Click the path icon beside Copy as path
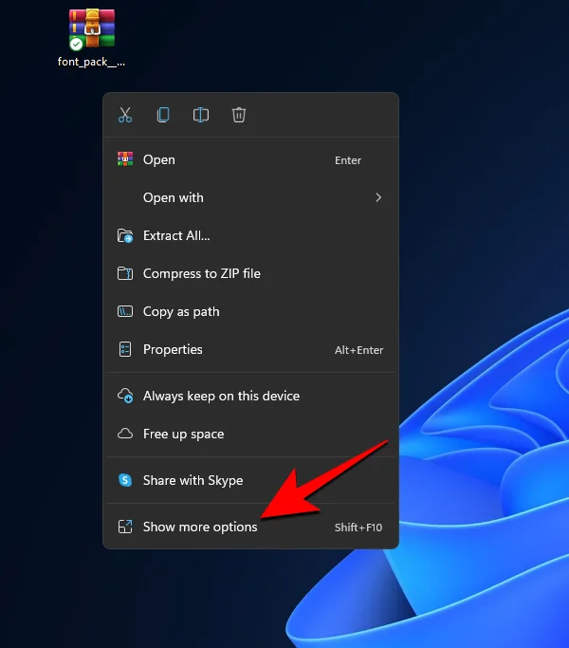 click(125, 311)
